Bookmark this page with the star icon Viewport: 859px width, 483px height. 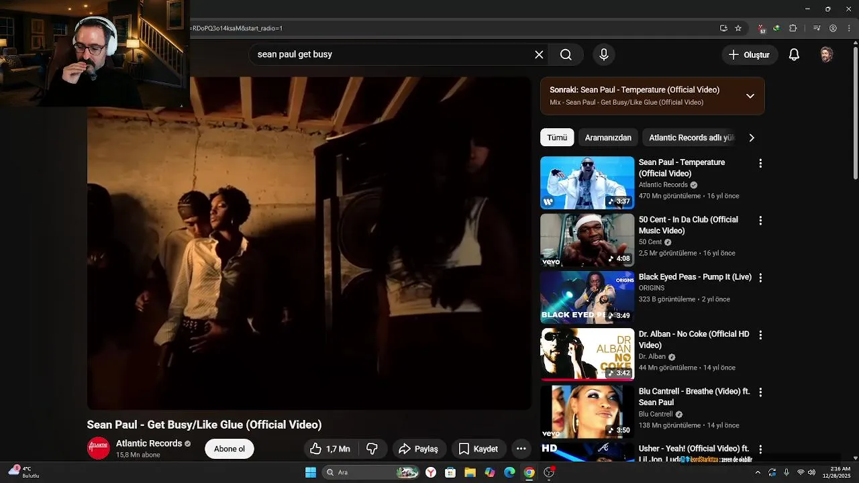[738, 28]
